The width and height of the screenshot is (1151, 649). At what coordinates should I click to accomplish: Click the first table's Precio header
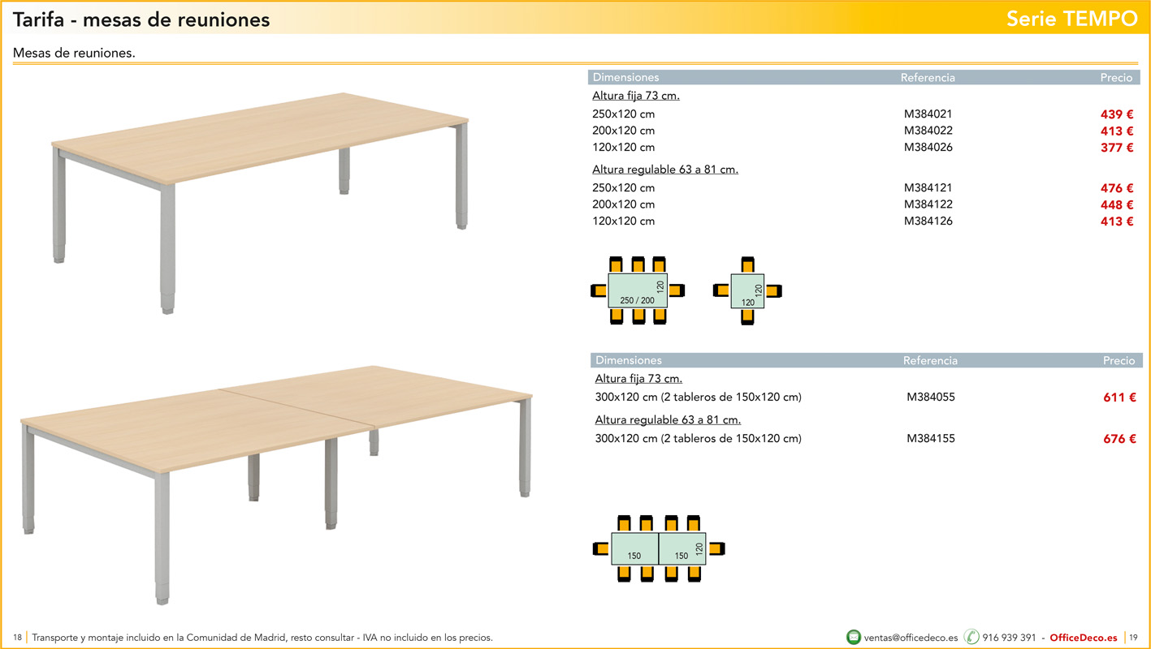tap(1116, 78)
